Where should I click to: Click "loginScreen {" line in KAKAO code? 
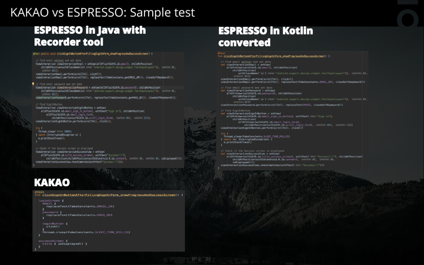tap(51, 201)
